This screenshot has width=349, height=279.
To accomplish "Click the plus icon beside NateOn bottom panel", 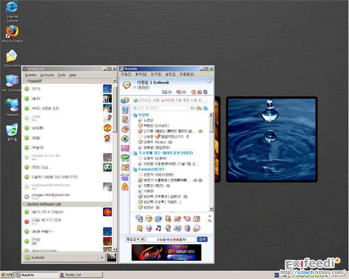I will [209, 216].
